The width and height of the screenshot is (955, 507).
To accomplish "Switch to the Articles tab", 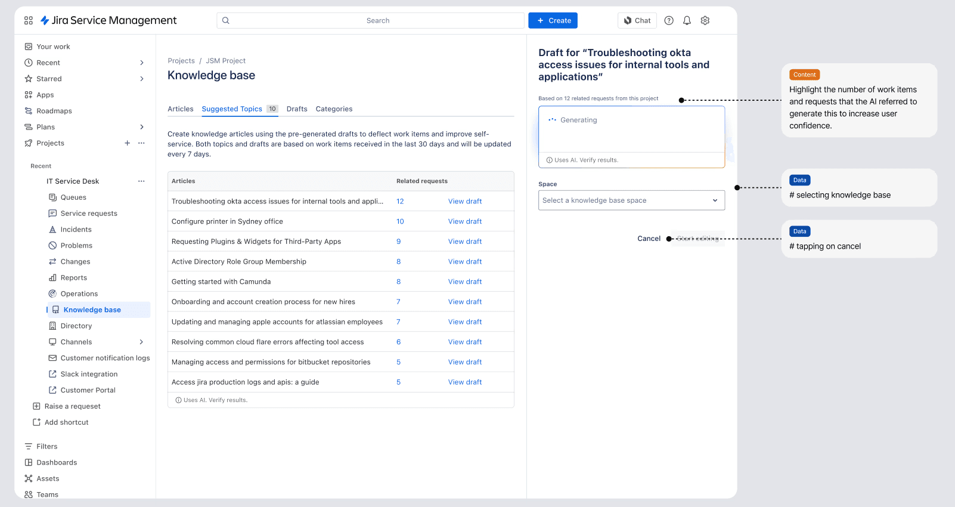I will tap(181, 109).
